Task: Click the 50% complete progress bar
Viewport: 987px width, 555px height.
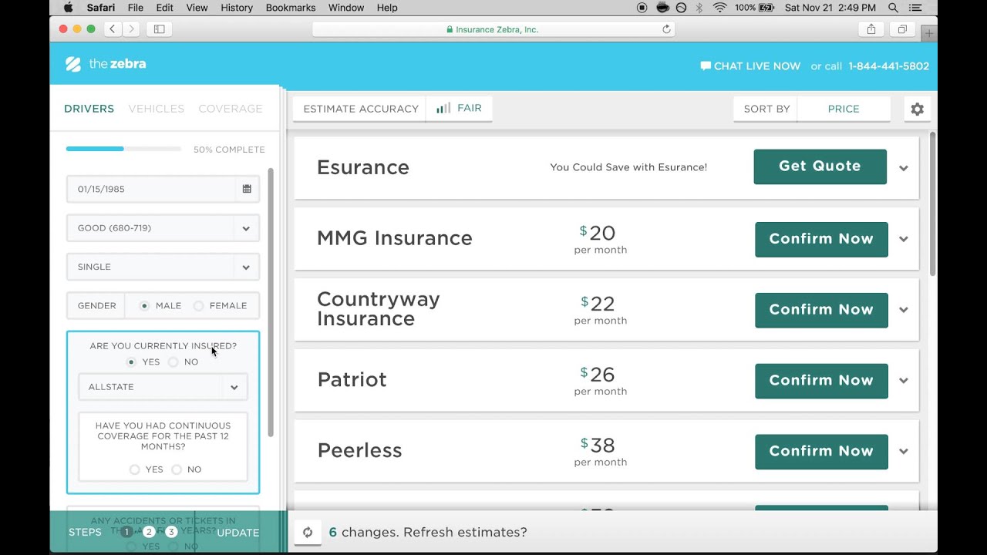Action: 123,149
